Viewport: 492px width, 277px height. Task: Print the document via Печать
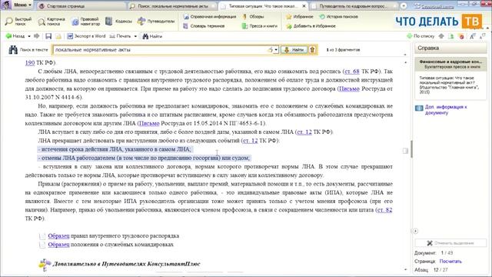pyautogui.click(x=120, y=36)
